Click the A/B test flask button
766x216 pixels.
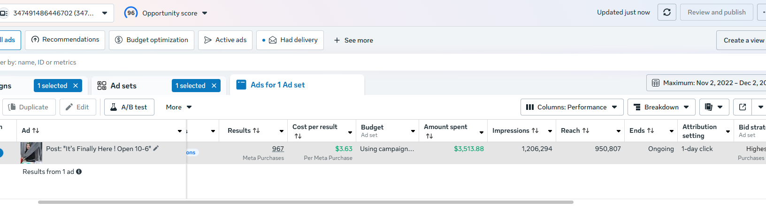coord(129,107)
